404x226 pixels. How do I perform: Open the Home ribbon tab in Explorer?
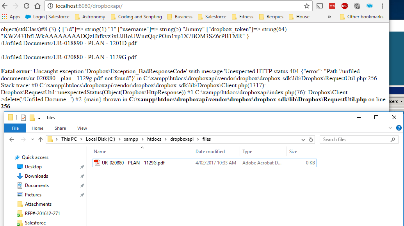pos(37,128)
